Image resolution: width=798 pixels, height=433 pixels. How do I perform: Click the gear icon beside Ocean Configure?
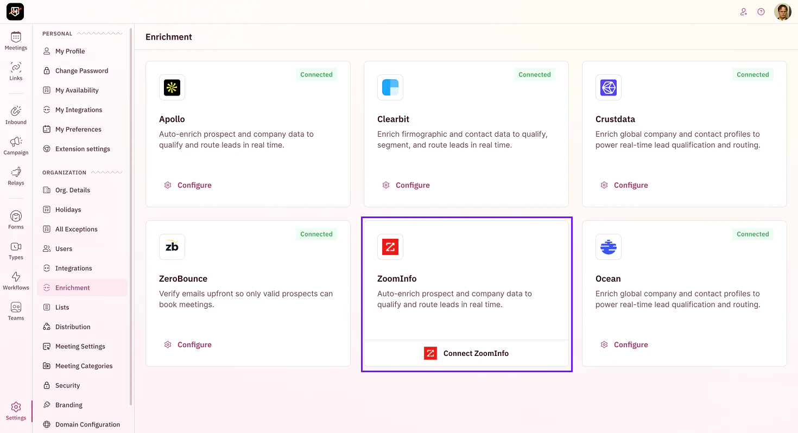tap(604, 345)
